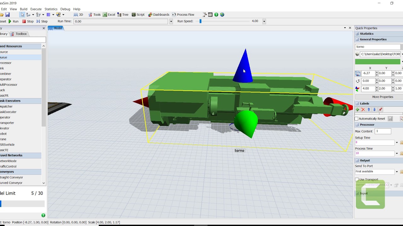Click the Run button
Screen dimensions: 403x226
pos(13,21)
